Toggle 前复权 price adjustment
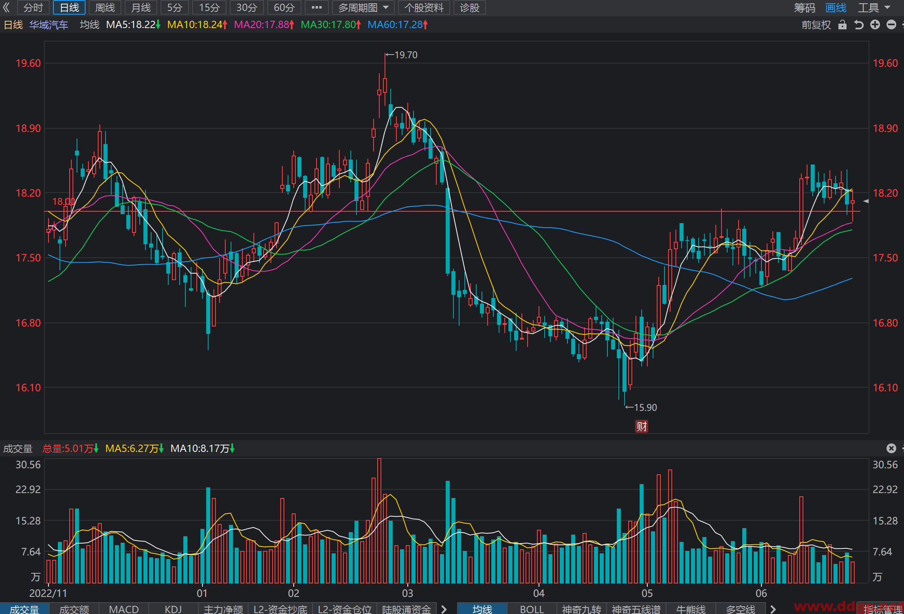 click(x=816, y=25)
